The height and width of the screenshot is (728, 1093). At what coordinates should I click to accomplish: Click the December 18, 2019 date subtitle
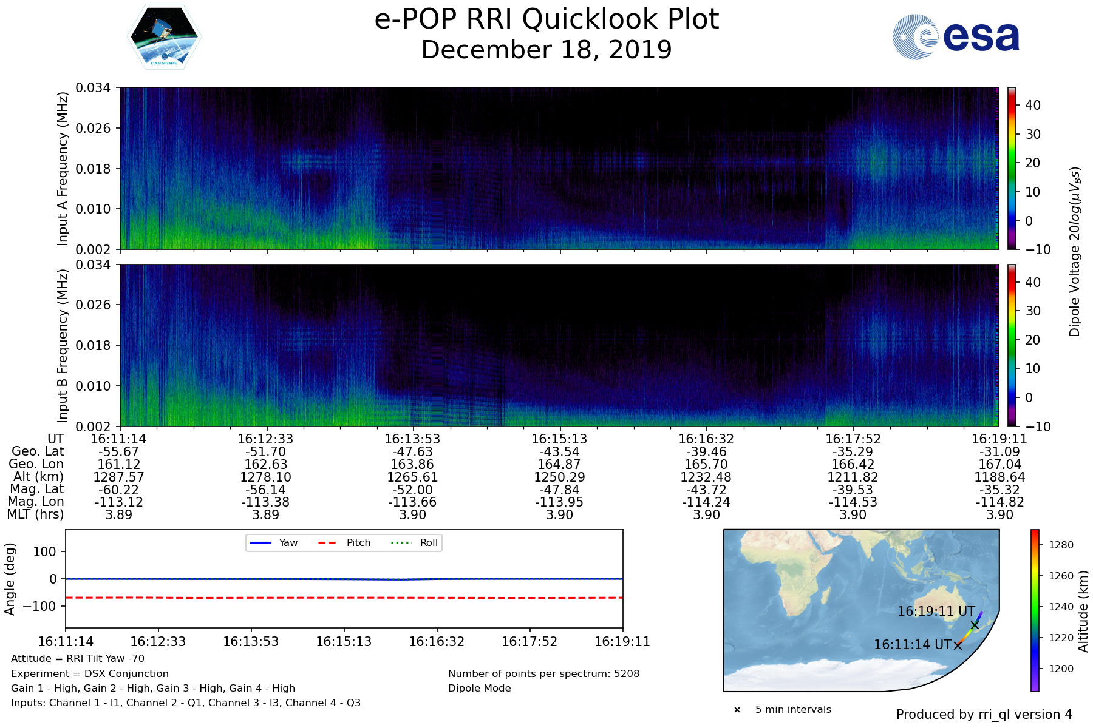(x=546, y=50)
